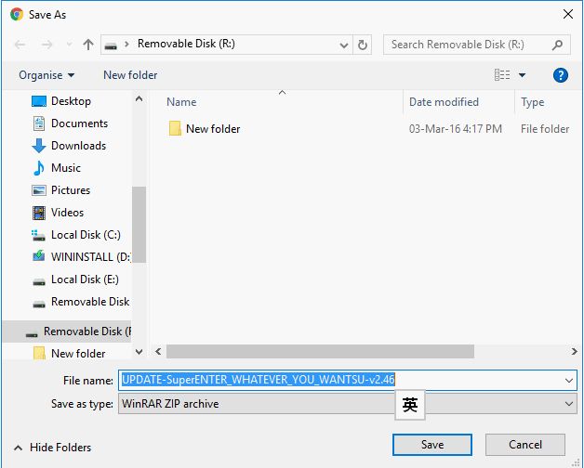Refresh the Removable Disk (R:) view
The image size is (584, 468).
362,45
